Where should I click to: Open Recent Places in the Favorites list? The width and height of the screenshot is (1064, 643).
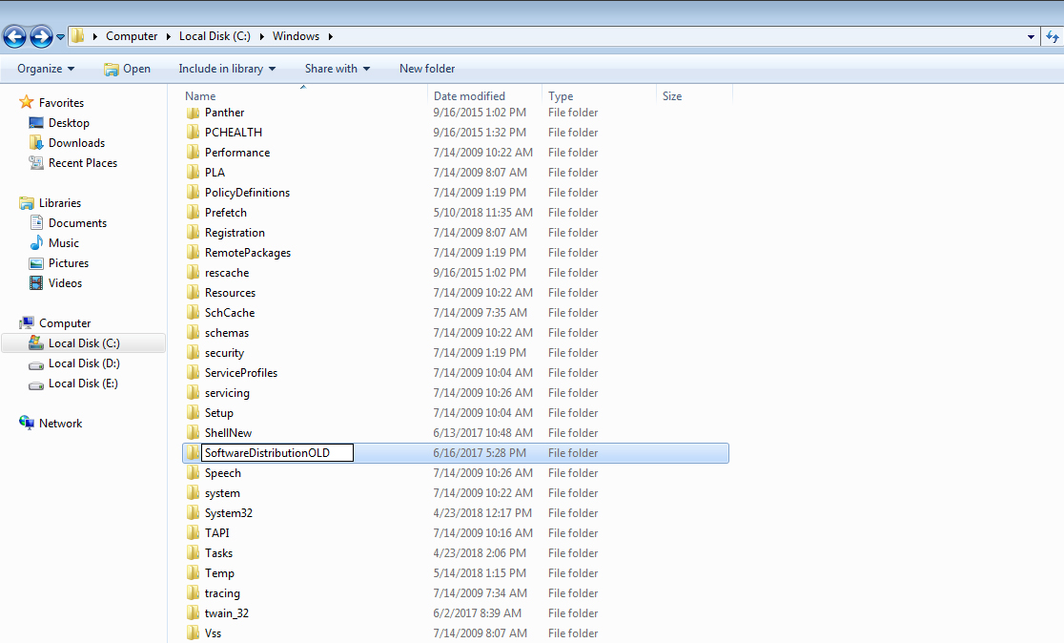pyautogui.click(x=83, y=163)
